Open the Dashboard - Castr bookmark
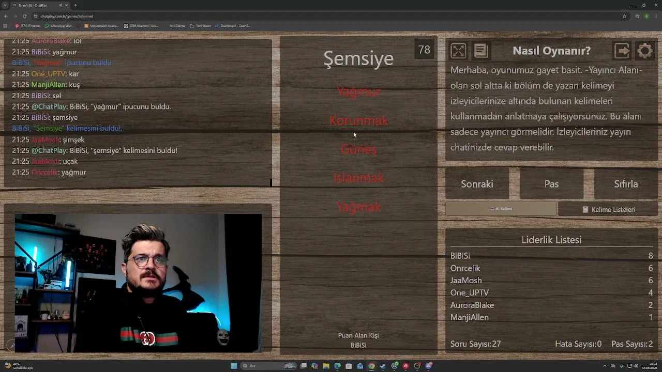The width and height of the screenshot is (662, 372). point(233,25)
